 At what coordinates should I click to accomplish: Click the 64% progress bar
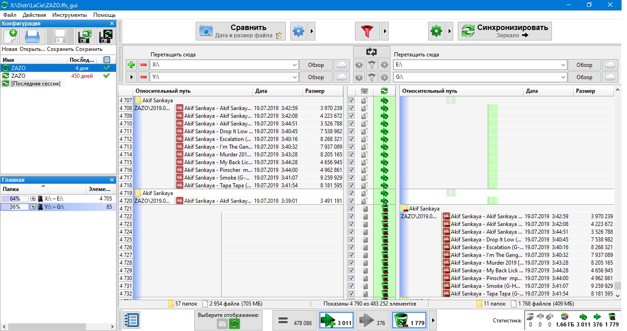pos(15,199)
